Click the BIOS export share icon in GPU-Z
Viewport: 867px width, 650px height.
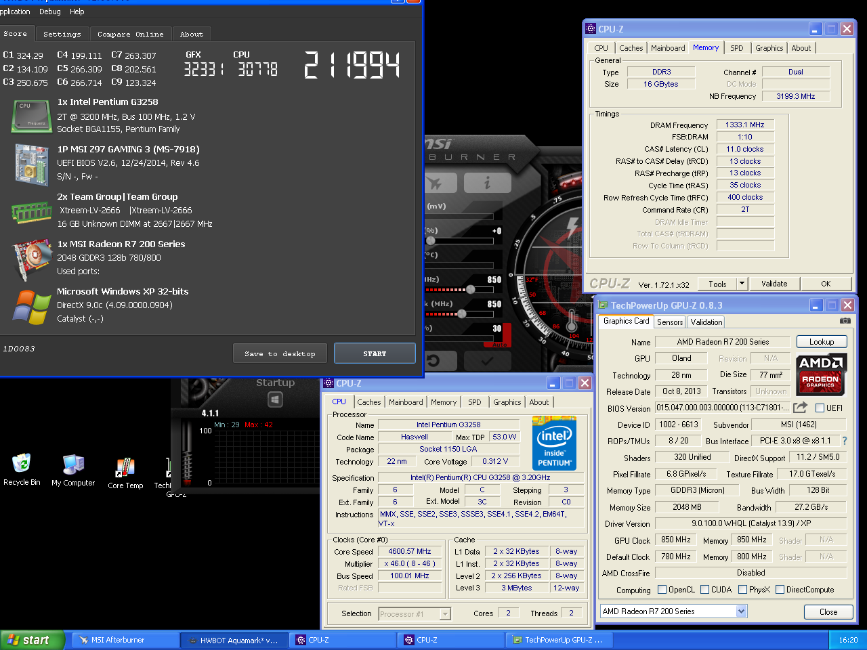click(800, 407)
